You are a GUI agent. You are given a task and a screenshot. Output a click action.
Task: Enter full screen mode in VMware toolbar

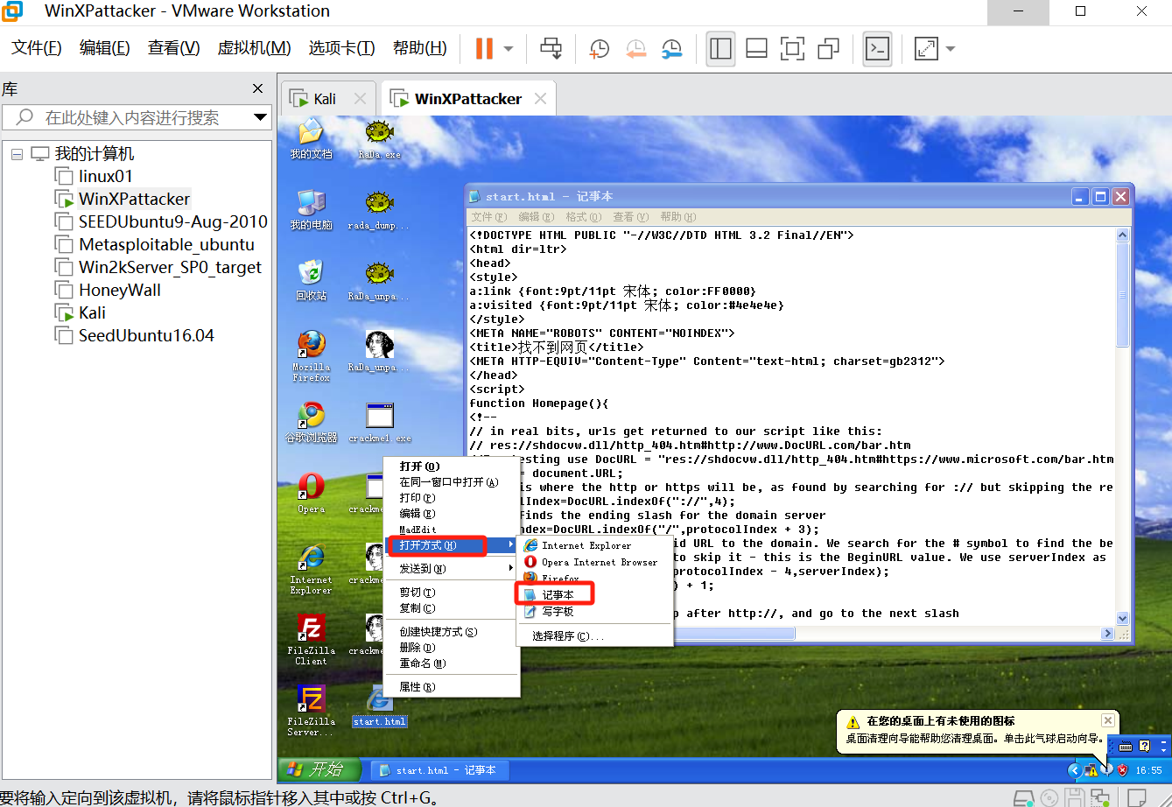point(792,49)
